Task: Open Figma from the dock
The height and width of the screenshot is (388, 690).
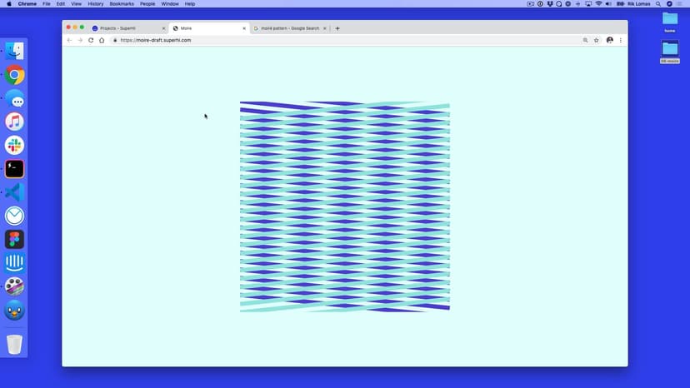Action: pos(14,240)
